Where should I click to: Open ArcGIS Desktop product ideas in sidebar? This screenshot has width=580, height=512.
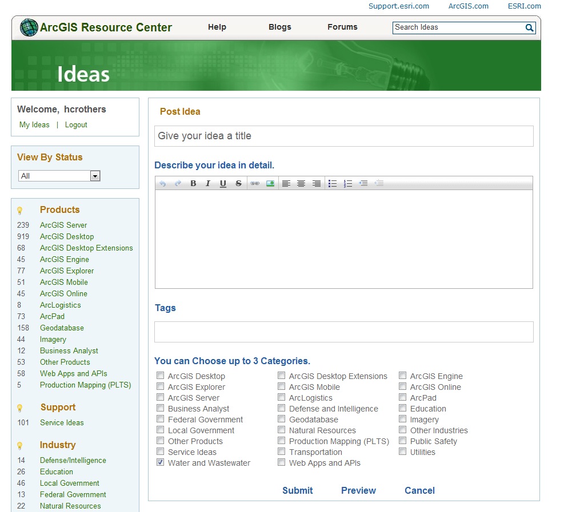[67, 237]
